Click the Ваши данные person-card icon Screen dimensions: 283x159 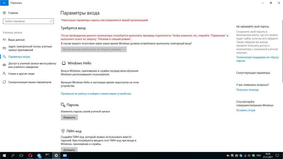[4, 40]
